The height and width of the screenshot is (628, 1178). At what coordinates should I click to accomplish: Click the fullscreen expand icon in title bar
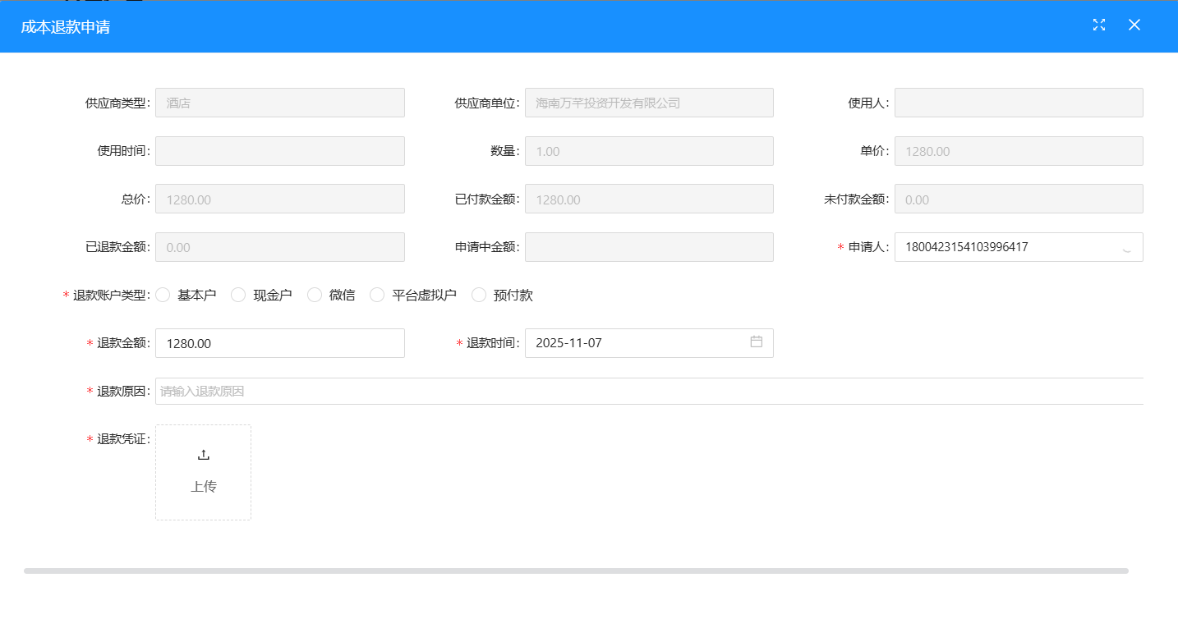pyautogui.click(x=1099, y=25)
